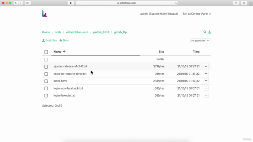This screenshot has width=253, height=142.
Task: Click 'Selected: 0 of 5' status text
Action: (52, 105)
